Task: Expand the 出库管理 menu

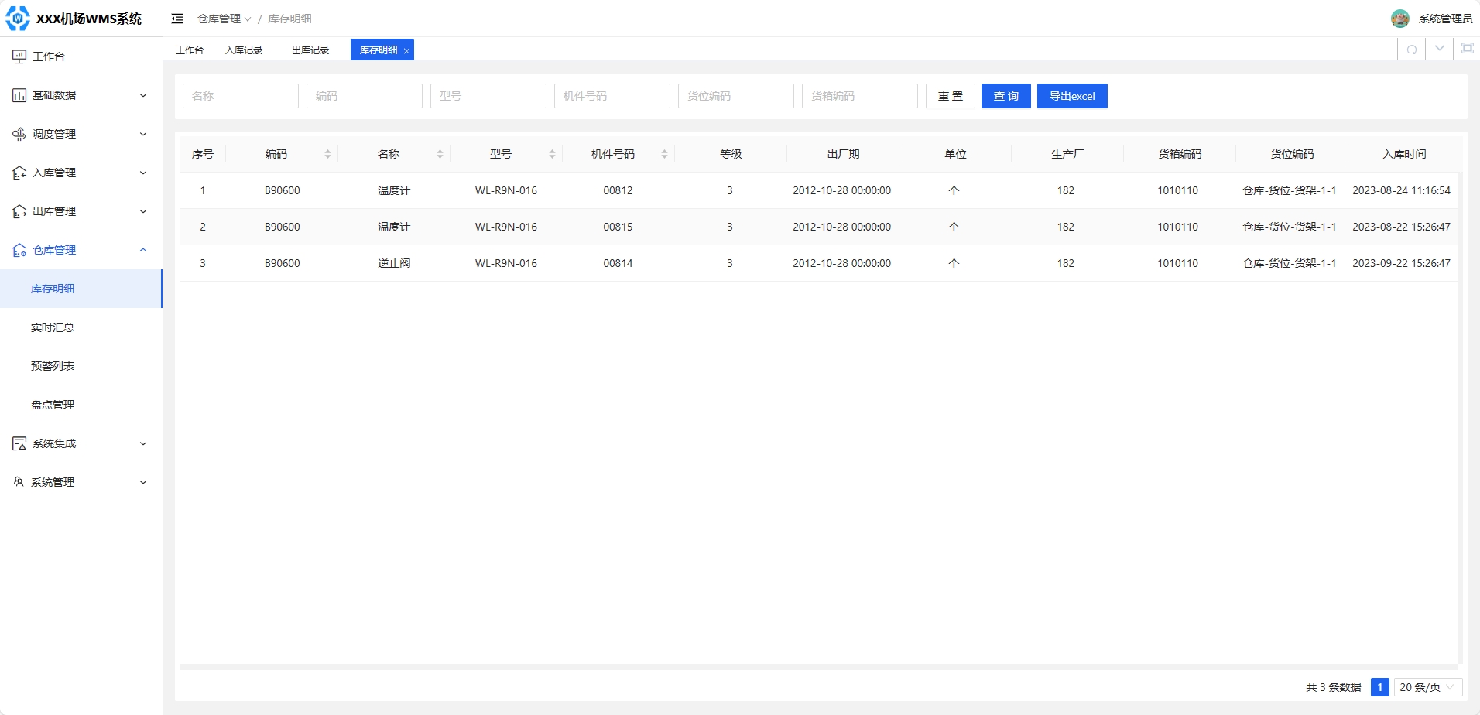Action: pos(143,211)
